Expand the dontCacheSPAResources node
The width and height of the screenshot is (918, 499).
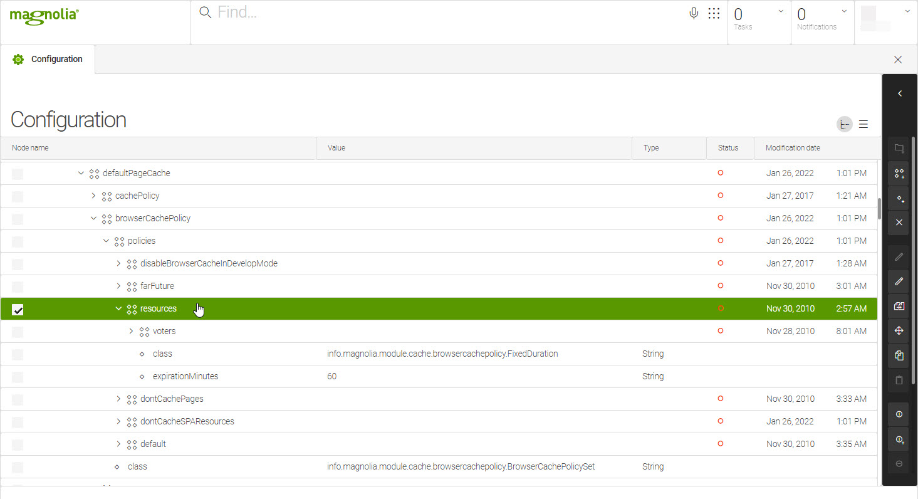pyautogui.click(x=118, y=421)
